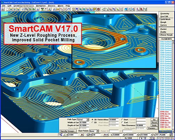Enable the Start Z Level checkbox

tap(122, 119)
